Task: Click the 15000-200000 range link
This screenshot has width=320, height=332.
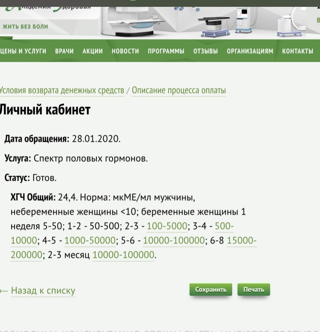Action: point(241,241)
